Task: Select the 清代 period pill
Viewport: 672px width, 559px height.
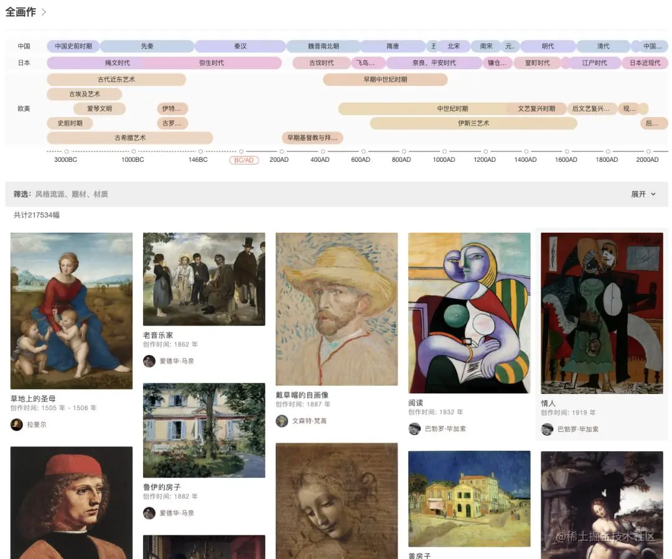Action: (x=603, y=46)
